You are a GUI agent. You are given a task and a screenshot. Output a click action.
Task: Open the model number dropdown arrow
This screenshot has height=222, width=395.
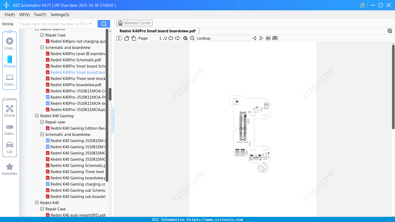[91, 24]
